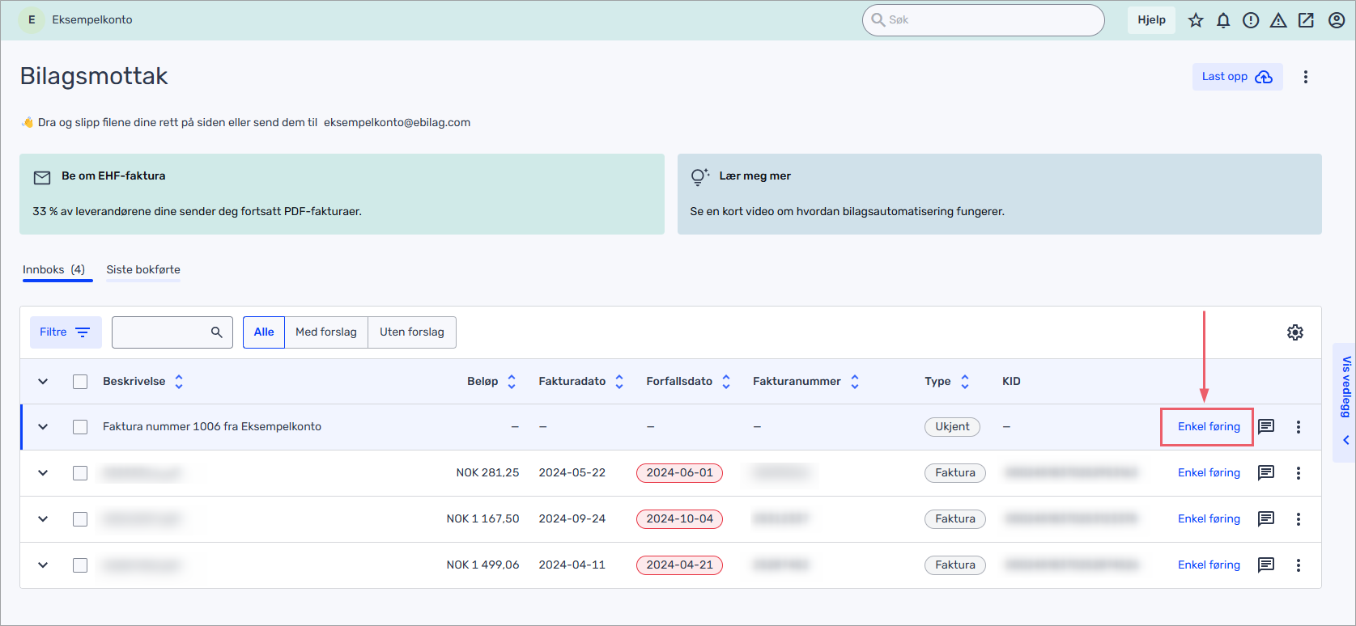
Task: Tick checkbox in NOK 1 167,50 row
Action: pyautogui.click(x=80, y=519)
